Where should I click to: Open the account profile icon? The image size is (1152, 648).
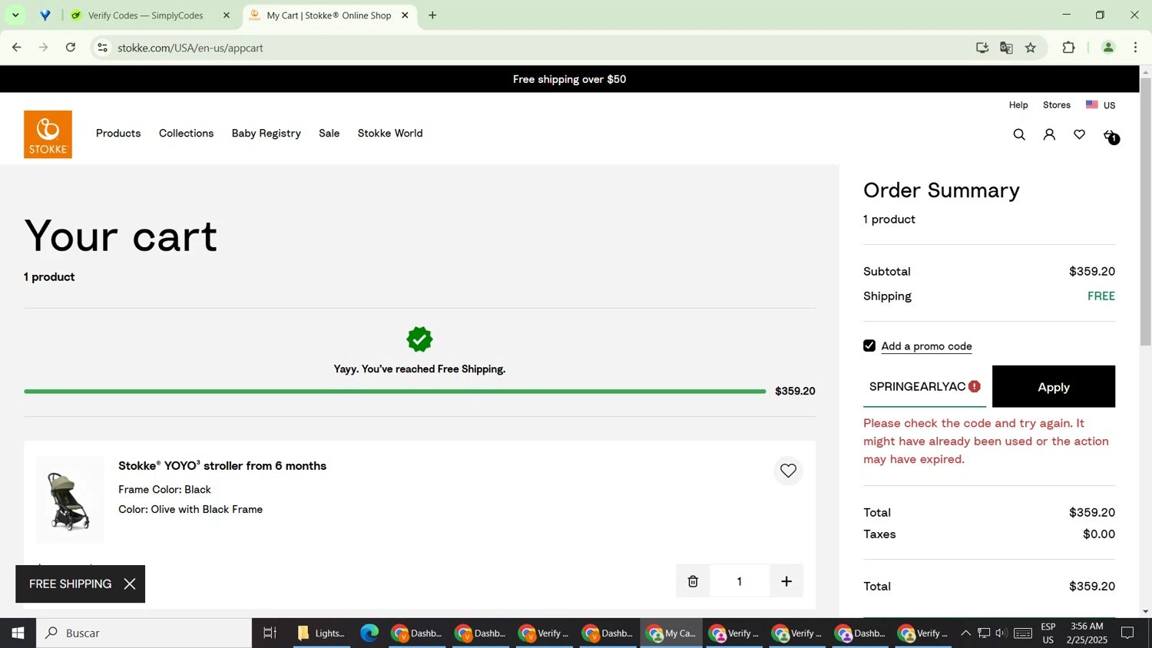point(1049,135)
